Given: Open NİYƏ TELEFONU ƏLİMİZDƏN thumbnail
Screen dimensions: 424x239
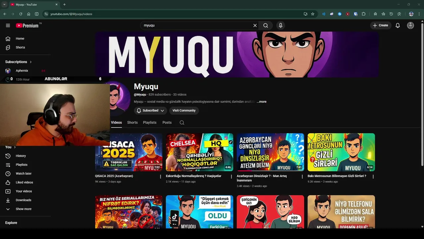Looking at the screenshot, I should [x=341, y=212].
